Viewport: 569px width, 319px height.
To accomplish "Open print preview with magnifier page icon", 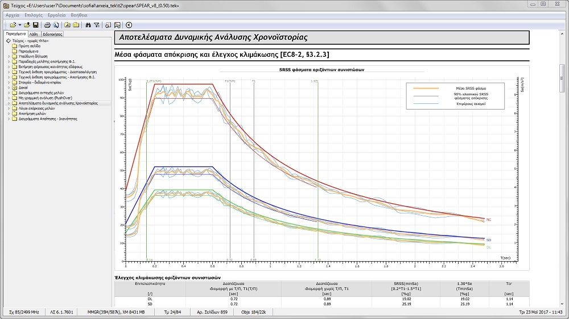I will [x=56, y=25].
